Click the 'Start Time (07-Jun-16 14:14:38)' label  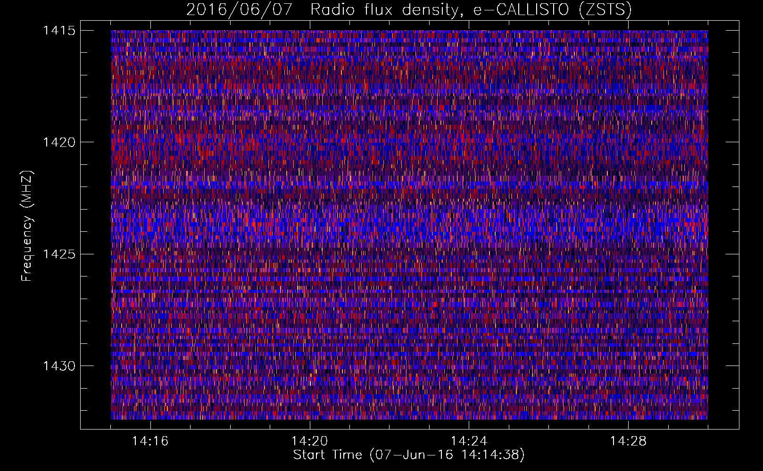point(409,455)
